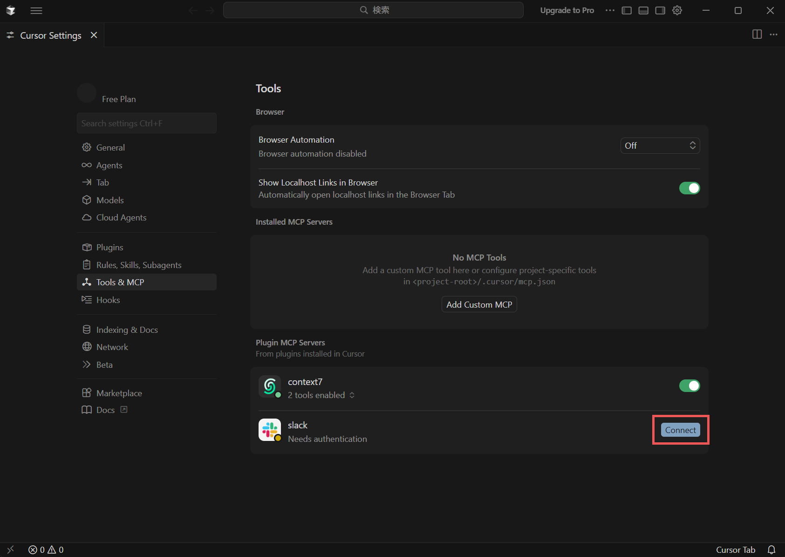This screenshot has height=557, width=785.
Task: Click the Search settings input field
Action: coord(146,123)
